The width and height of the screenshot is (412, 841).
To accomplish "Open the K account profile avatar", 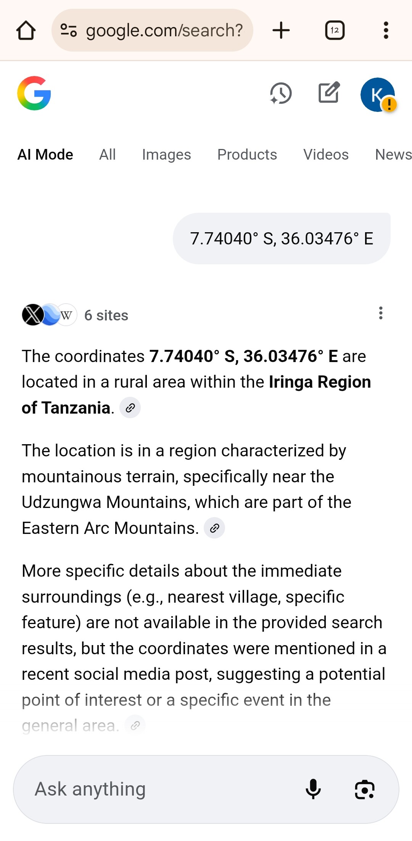I will click(x=378, y=94).
